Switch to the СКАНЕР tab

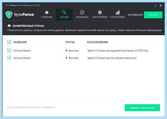tap(64, 15)
